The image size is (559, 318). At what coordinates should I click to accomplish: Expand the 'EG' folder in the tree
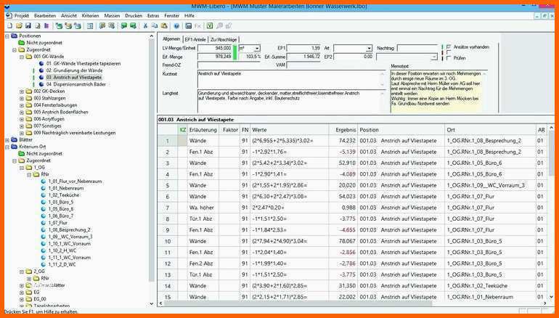click(22, 293)
